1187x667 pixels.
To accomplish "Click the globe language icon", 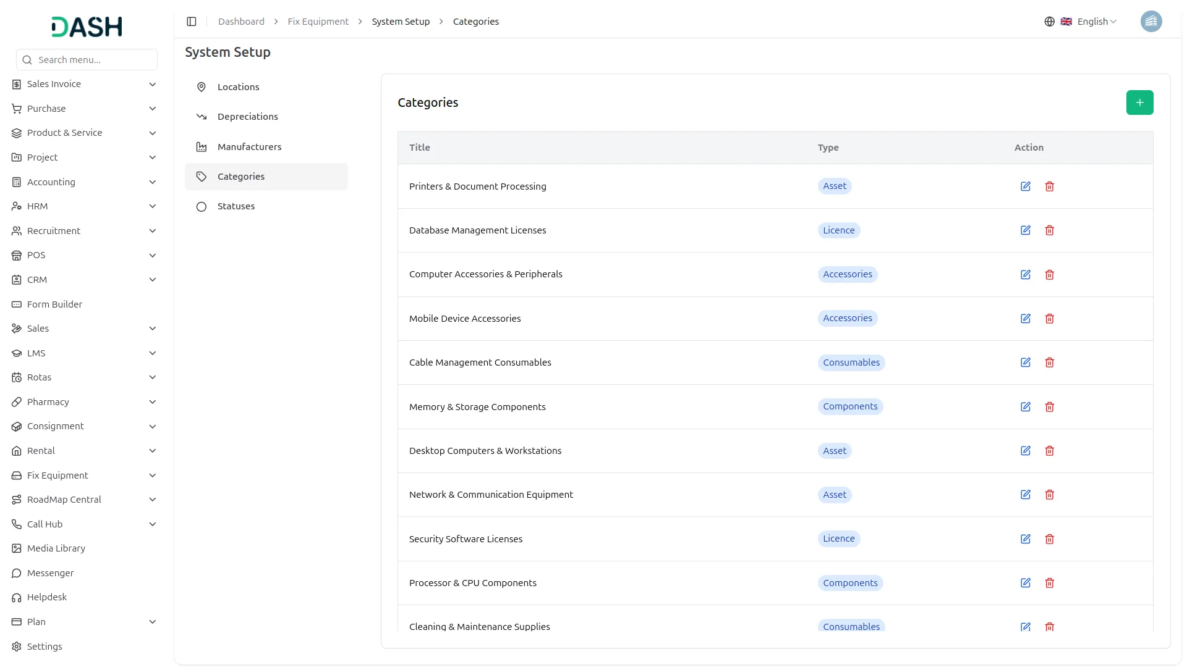I will [x=1049, y=22].
